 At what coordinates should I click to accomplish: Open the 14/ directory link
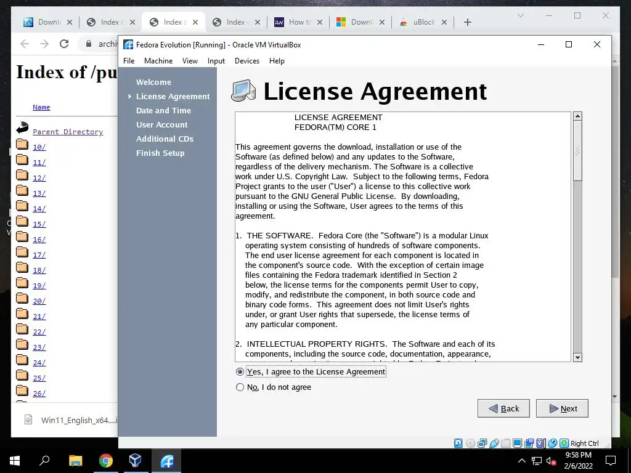pyautogui.click(x=39, y=208)
